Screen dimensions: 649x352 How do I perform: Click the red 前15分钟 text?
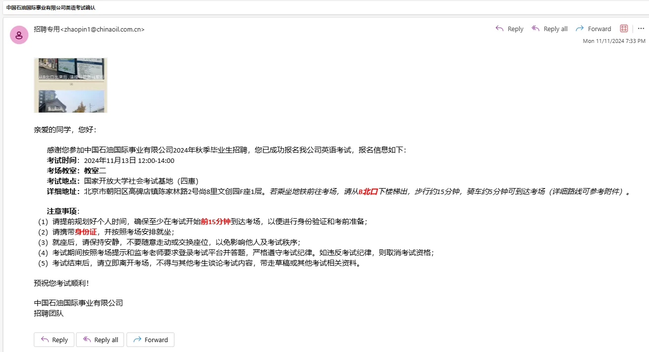(x=216, y=222)
